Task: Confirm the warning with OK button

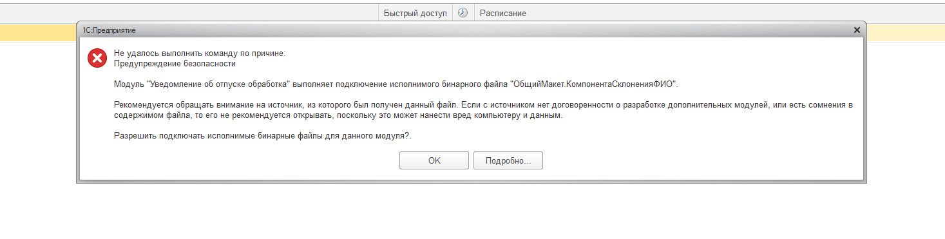Action: [x=434, y=160]
